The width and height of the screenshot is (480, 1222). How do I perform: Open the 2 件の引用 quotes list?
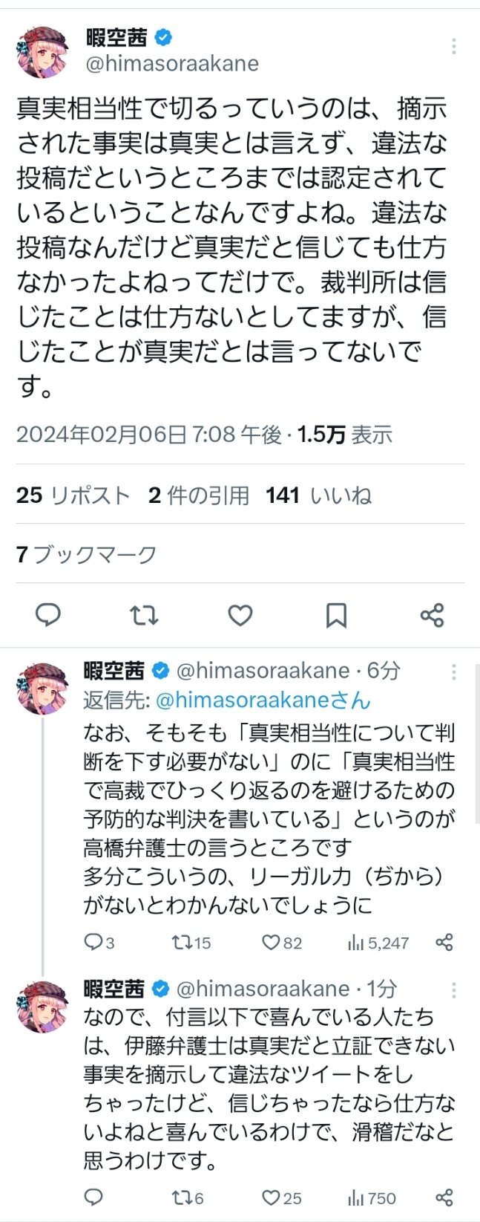pos(198,495)
